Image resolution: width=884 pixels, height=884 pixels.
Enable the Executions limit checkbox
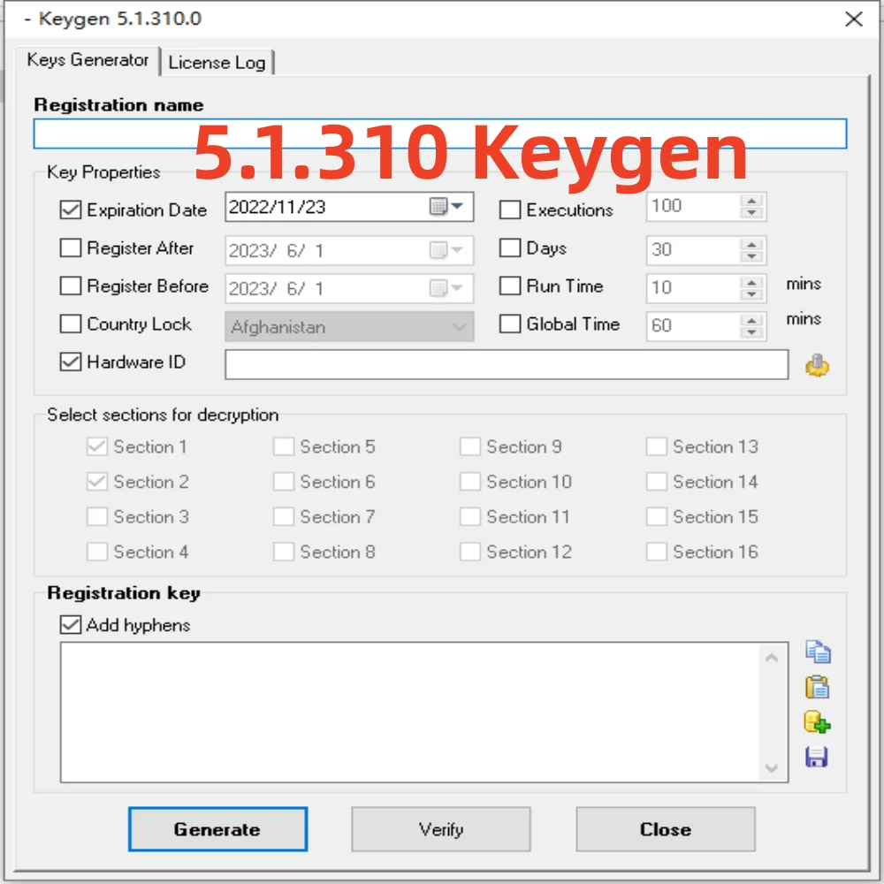[509, 210]
